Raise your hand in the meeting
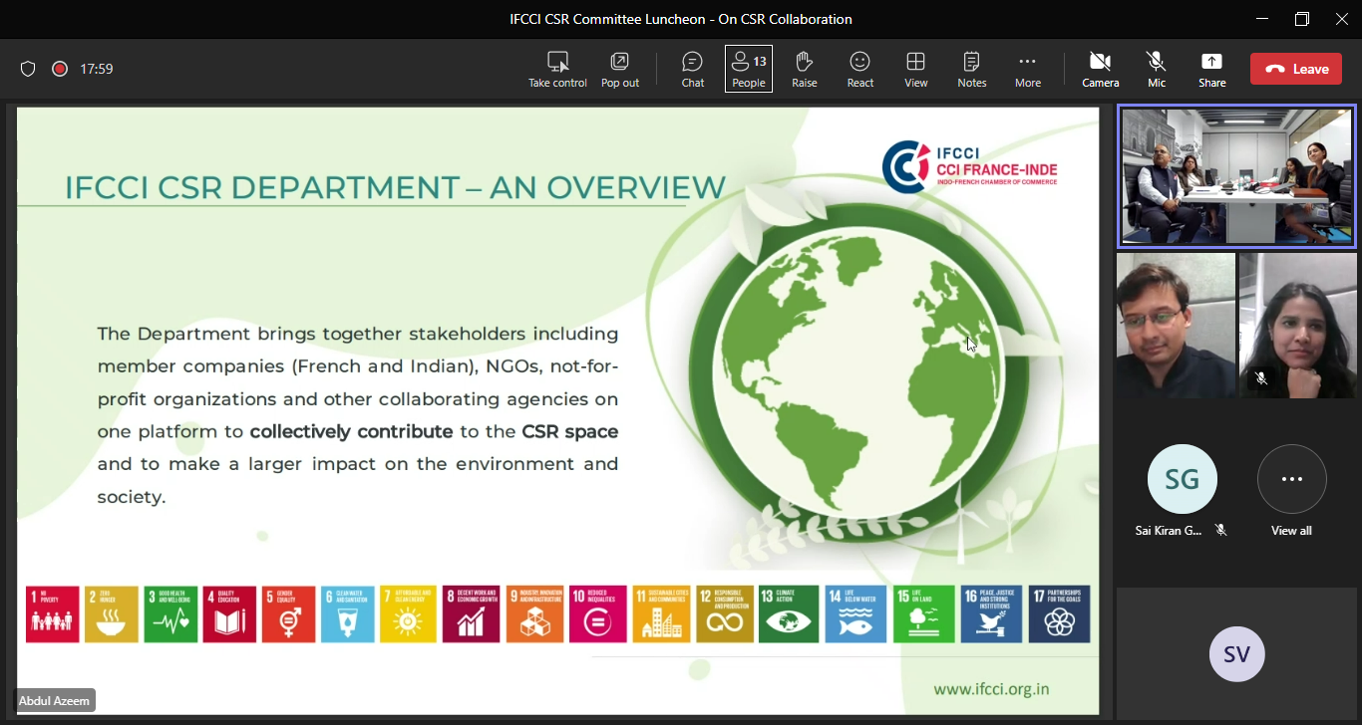 [x=805, y=69]
